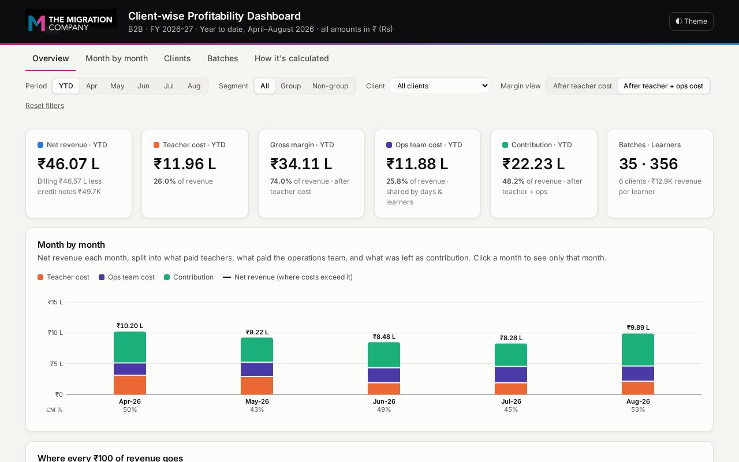Open the Month by month tab

117,58
